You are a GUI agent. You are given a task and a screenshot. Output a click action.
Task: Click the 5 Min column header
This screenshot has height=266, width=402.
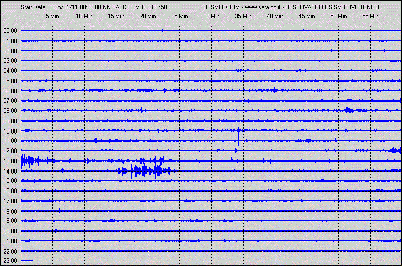(52, 16)
